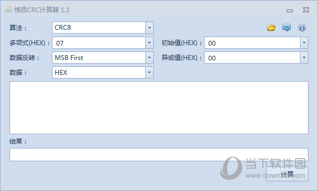Click the 初始值 field showing 00
This screenshot has height=191, width=318.
click(252, 42)
